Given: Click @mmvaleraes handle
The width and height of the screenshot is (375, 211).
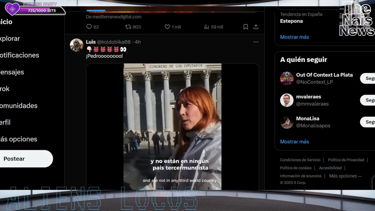Looking at the screenshot, I should pyautogui.click(x=312, y=104).
